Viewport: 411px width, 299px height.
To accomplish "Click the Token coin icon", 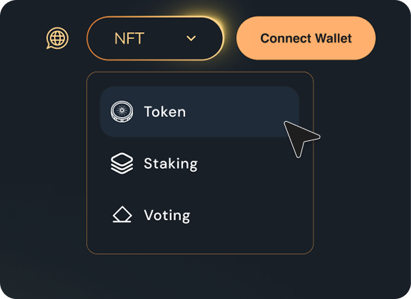I will 121,112.
